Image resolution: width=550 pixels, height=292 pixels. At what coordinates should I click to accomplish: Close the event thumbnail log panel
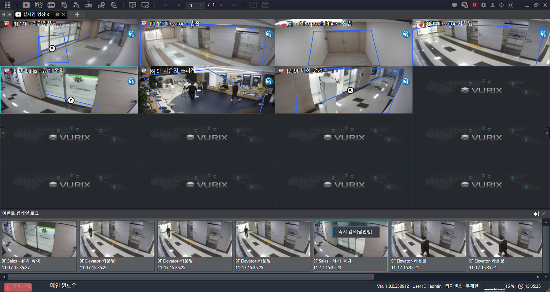(x=543, y=213)
